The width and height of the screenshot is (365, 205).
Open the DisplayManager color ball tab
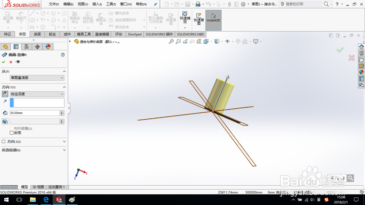click(48, 47)
